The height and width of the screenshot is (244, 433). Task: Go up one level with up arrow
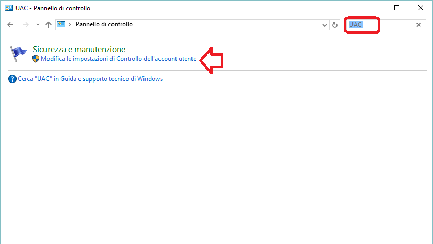coord(49,25)
